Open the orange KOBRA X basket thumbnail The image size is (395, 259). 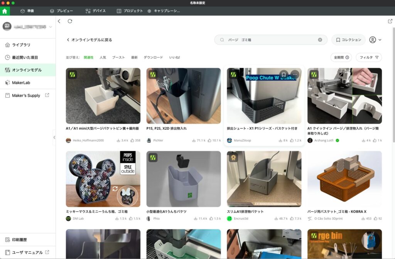coord(344,179)
